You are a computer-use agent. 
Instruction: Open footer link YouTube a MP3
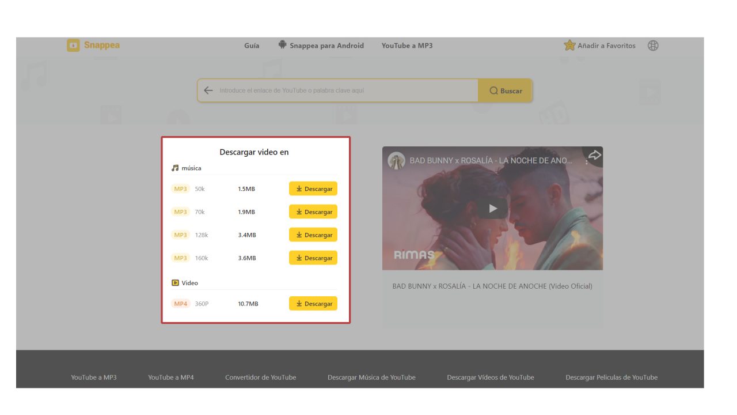tap(94, 378)
